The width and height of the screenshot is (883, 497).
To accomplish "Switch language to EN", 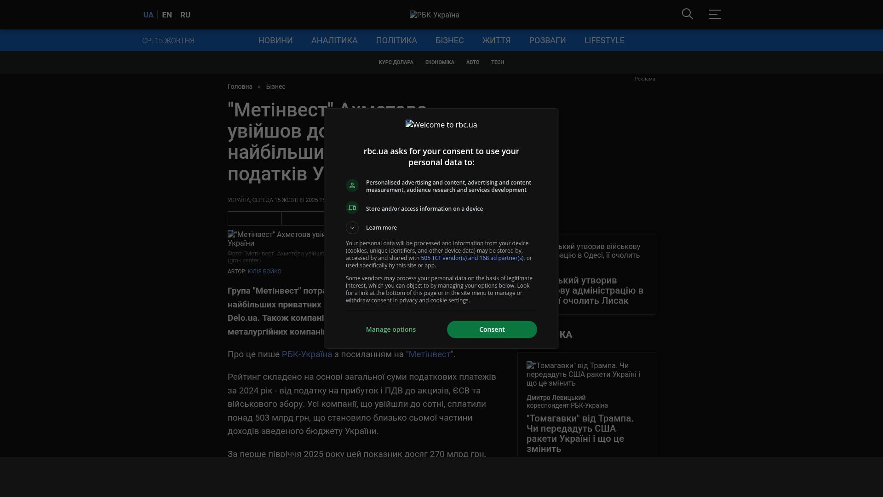I will tap(167, 15).
